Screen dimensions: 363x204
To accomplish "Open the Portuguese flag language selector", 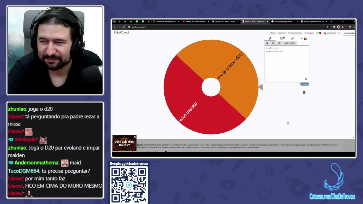I will pyautogui.click(x=319, y=33).
